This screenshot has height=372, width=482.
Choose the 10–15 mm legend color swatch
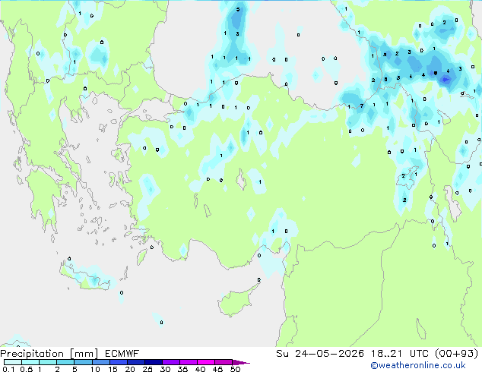100,362
